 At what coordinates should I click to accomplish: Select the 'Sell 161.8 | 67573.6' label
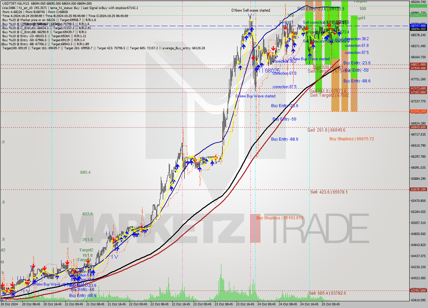click(328, 91)
